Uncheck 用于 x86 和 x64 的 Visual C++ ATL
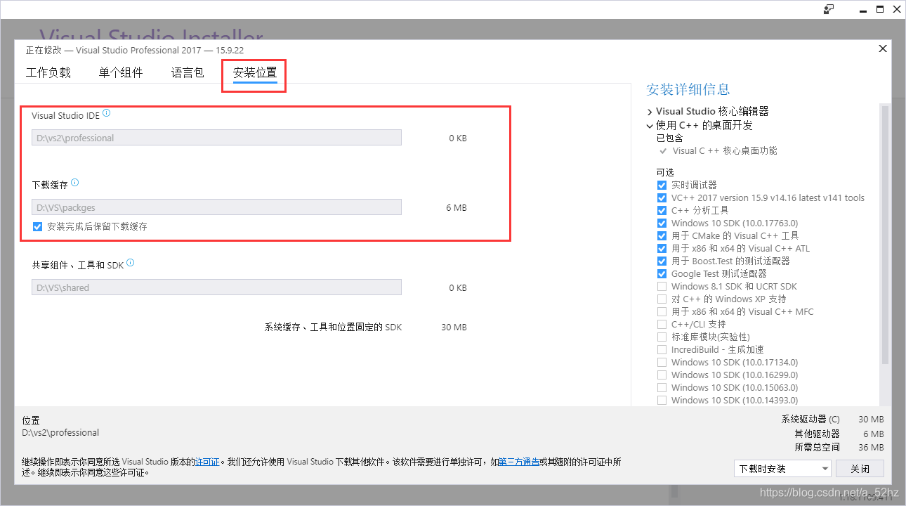This screenshot has height=506, width=906. 662,248
